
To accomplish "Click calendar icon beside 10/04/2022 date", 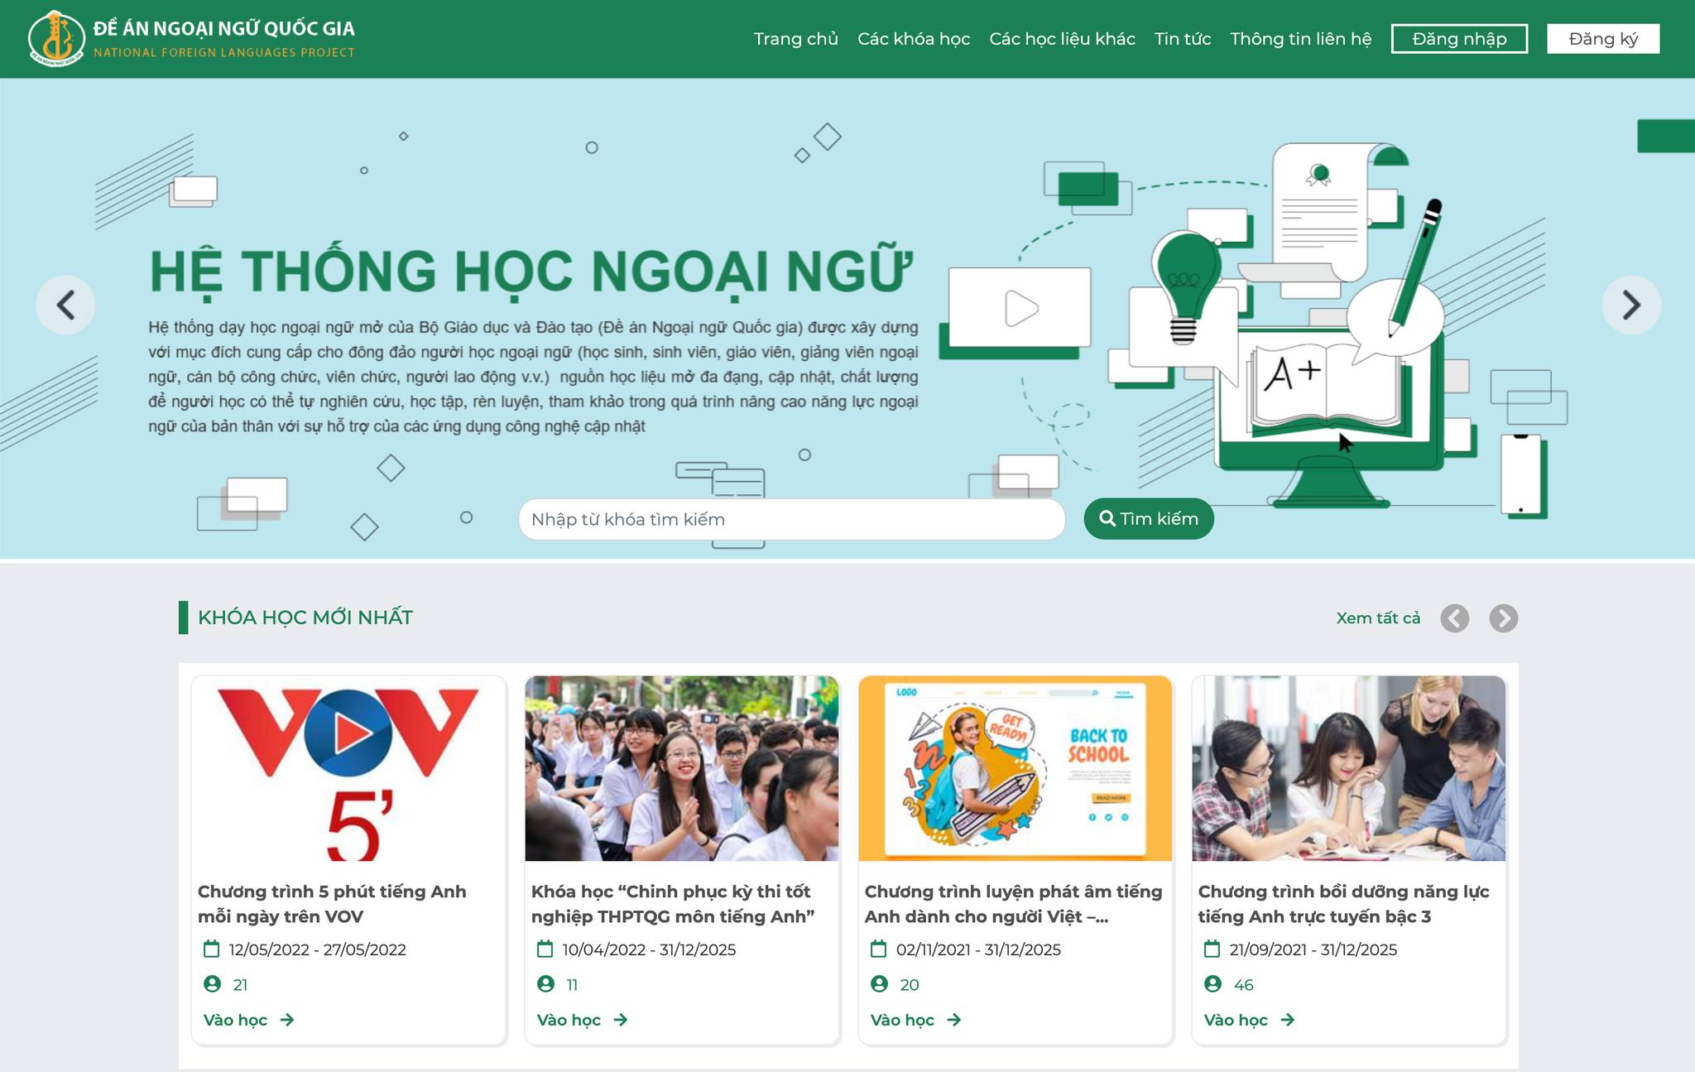I will 545,949.
